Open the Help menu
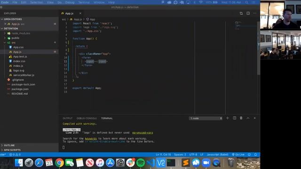 point(111,2)
